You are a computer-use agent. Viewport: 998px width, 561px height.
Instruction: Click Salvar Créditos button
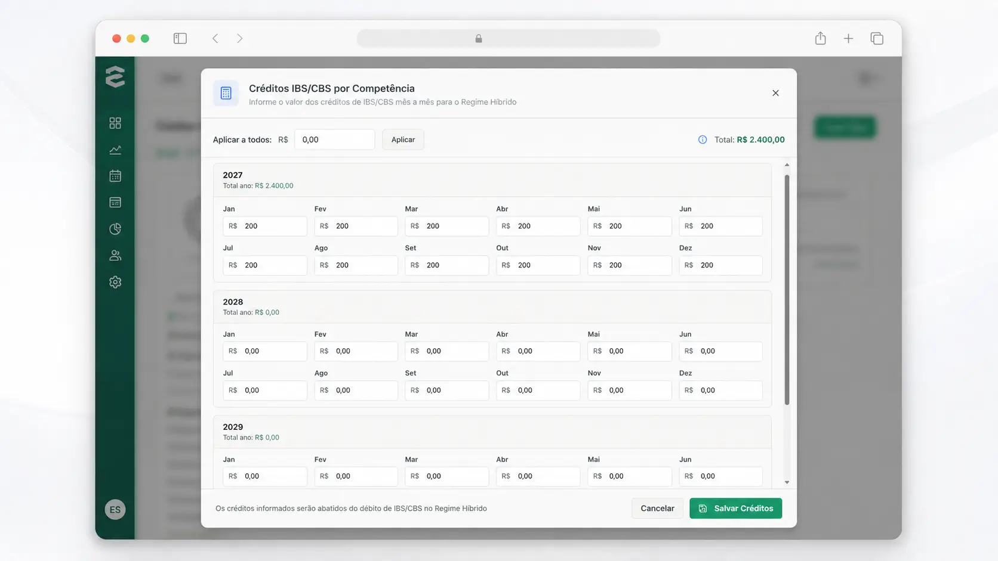[x=735, y=509]
